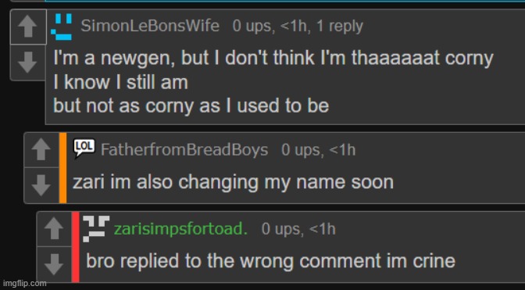Upvote SimonLeBonsWife's comment

[x=28, y=27]
